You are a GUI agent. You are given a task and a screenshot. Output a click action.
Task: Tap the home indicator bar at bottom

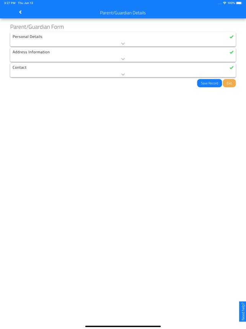pos(123,326)
